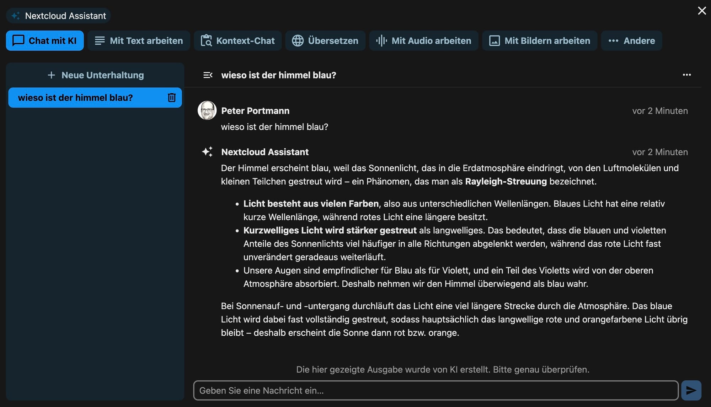The height and width of the screenshot is (407, 711).
Task: Delete the 'wieso ist der himmel blau?' conversation
Action: pos(172,98)
